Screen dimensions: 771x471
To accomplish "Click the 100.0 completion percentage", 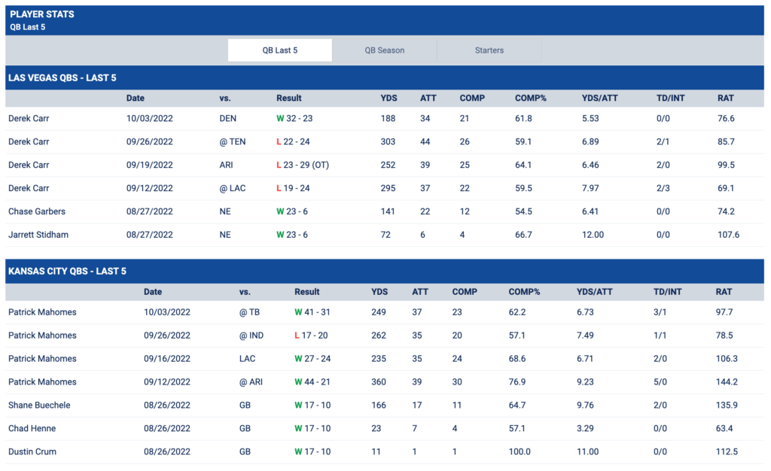I will 520,451.
